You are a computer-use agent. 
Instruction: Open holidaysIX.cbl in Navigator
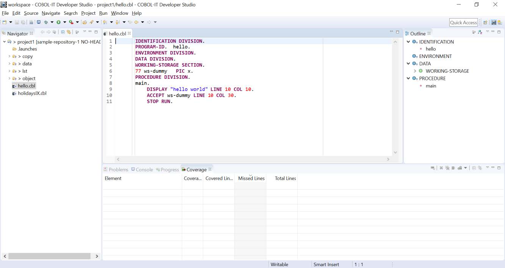(32, 93)
